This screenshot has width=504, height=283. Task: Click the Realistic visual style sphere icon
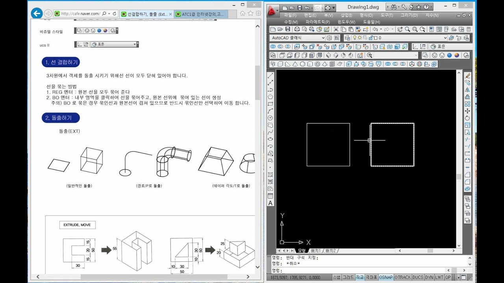[449, 55]
